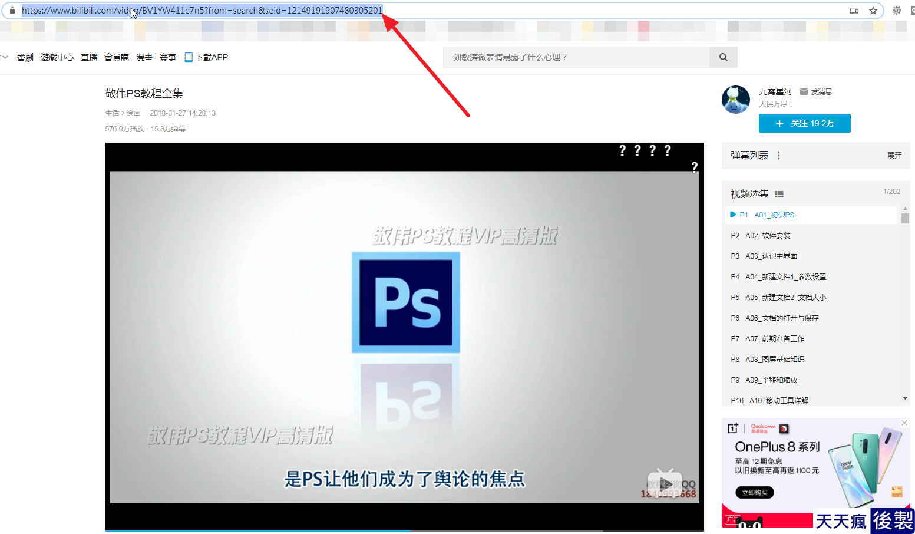This screenshot has height=534, width=915.
Task: Click the 绘画 subcategory link
Action: click(134, 113)
